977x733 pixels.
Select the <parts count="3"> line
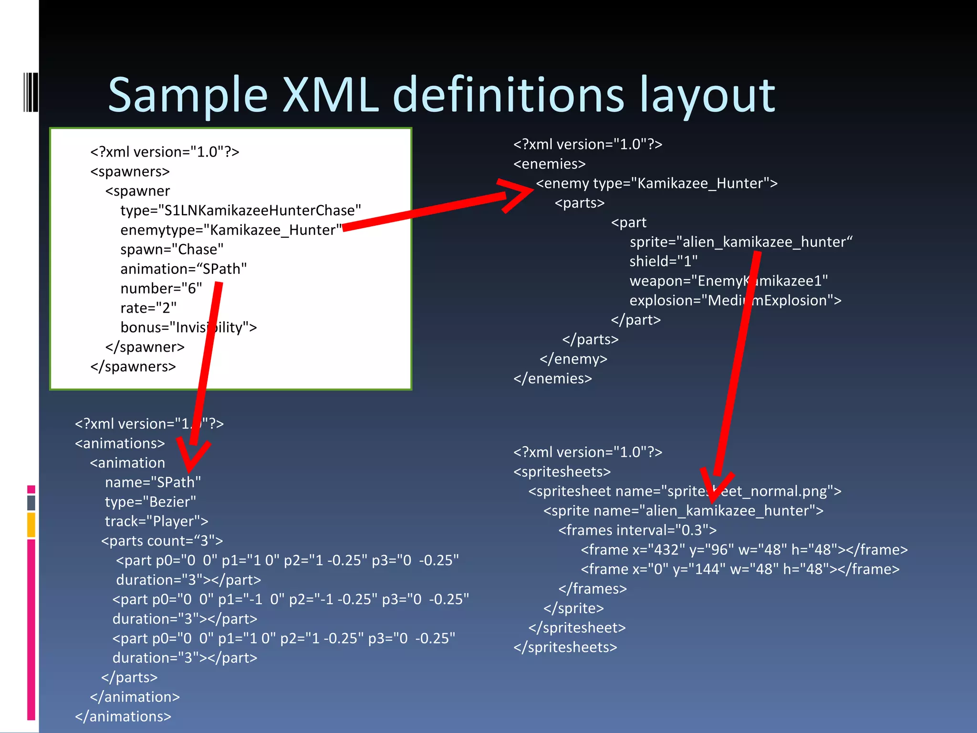coord(162,541)
